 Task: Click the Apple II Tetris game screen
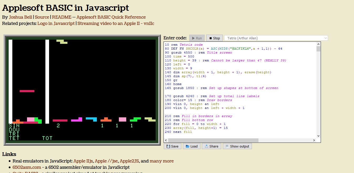coord(82,90)
